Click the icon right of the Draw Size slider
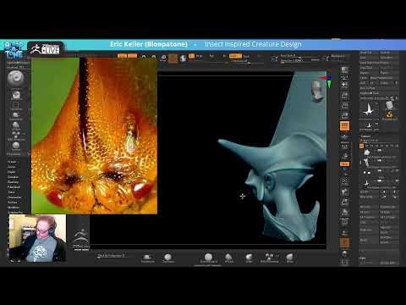The image size is (406, 305). (326, 58)
